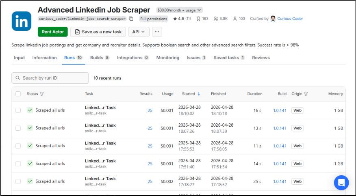Viewport: 356px width, 196px height.
Task: Open 25 results of the 18:07:26 run
Action: (x=150, y=128)
